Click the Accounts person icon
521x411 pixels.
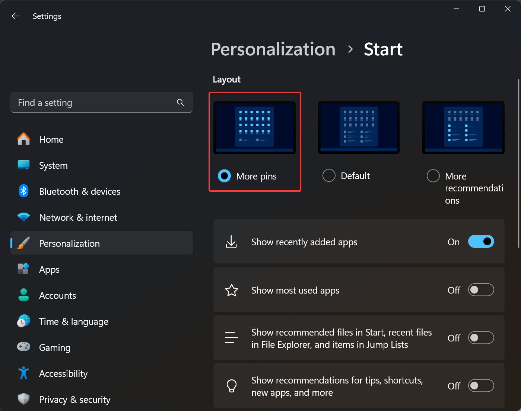point(24,295)
